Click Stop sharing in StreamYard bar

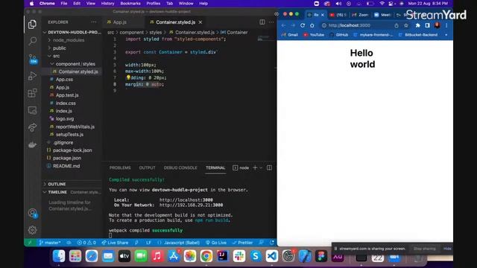[425, 249]
